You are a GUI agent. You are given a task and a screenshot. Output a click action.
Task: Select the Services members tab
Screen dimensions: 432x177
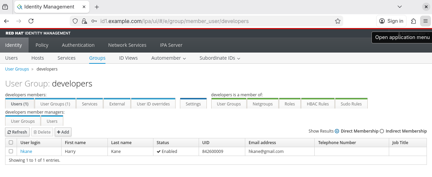(90, 104)
